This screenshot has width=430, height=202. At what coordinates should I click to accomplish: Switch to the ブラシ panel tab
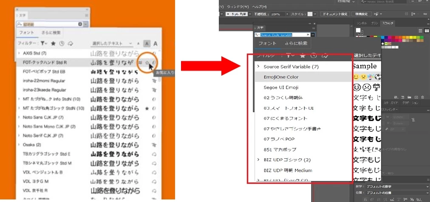tap(374, 23)
